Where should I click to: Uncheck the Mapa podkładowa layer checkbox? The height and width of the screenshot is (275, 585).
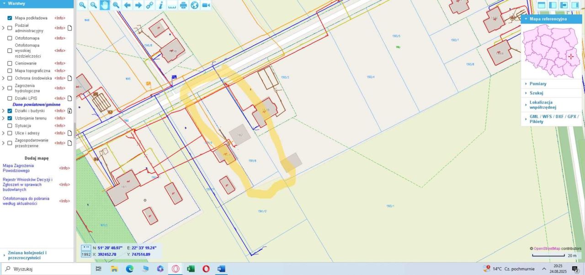[10, 18]
